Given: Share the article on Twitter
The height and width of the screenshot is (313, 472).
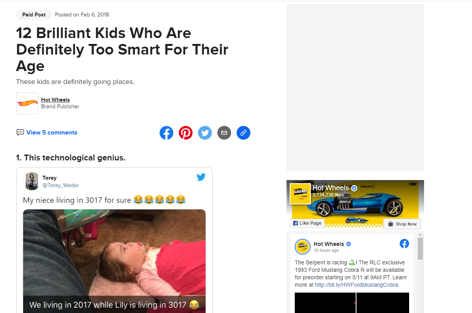Looking at the screenshot, I should click(x=205, y=133).
